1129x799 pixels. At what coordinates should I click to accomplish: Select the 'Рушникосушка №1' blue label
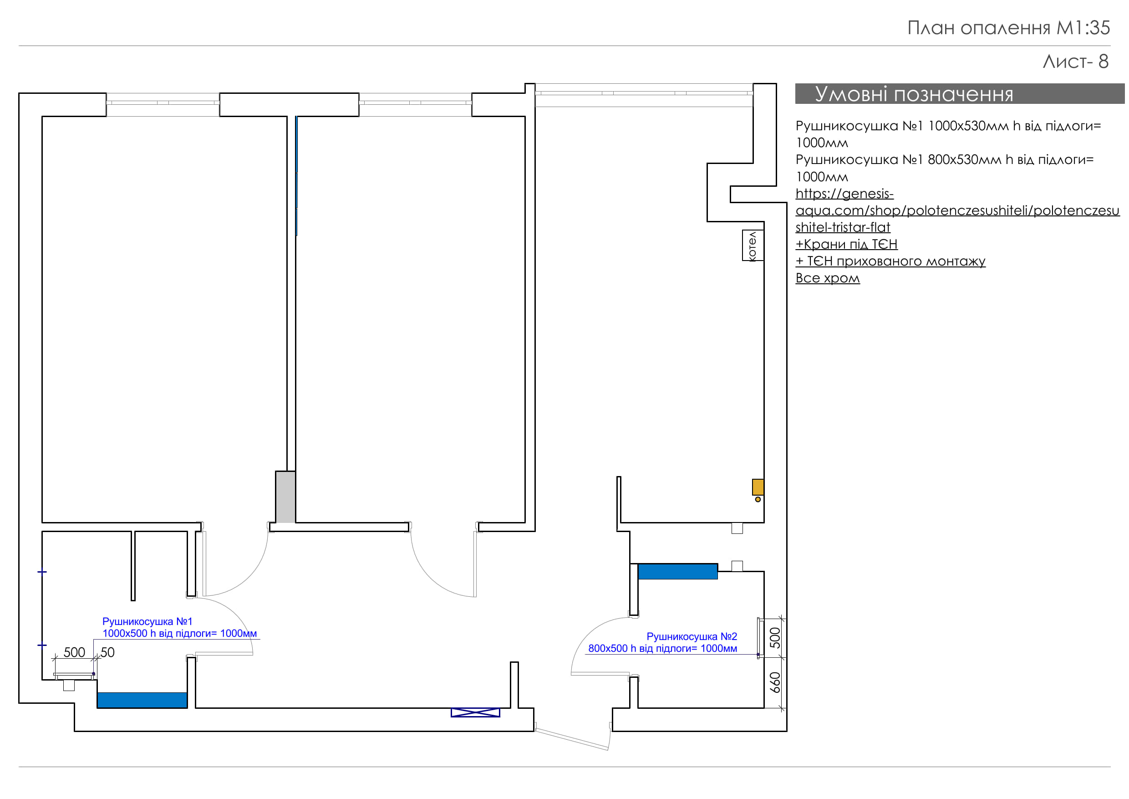[147, 622]
